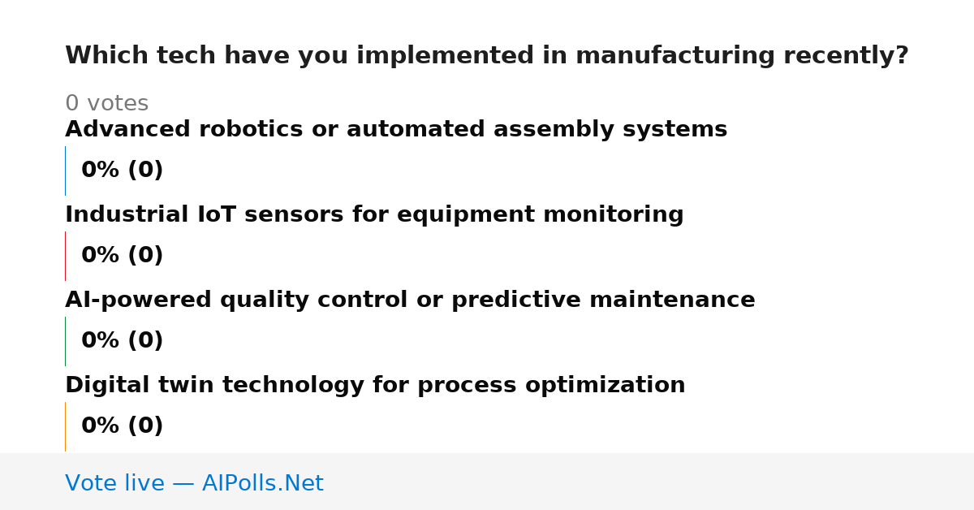Open the 'Vote live' text in footer
This screenshot has width=974, height=510.
pyautogui.click(x=114, y=484)
